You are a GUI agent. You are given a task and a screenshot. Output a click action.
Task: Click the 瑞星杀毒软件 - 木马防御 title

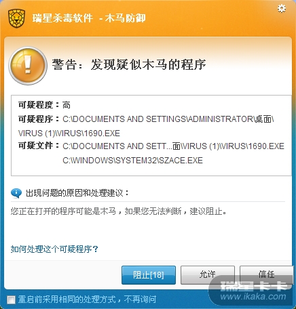click(x=89, y=18)
